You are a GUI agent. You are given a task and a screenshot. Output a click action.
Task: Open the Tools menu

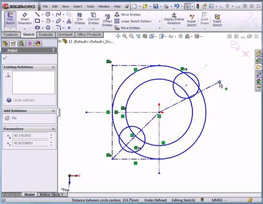(90, 7)
